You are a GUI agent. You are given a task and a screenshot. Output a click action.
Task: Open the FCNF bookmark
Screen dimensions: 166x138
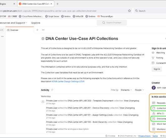coord(3,16)
